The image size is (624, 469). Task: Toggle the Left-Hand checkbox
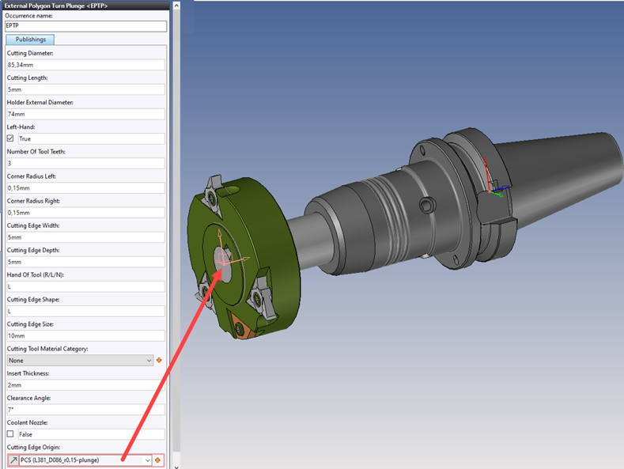coord(10,138)
